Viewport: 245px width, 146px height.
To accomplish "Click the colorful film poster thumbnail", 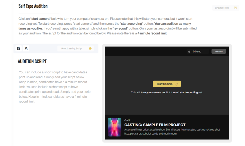I will point(115,127).
